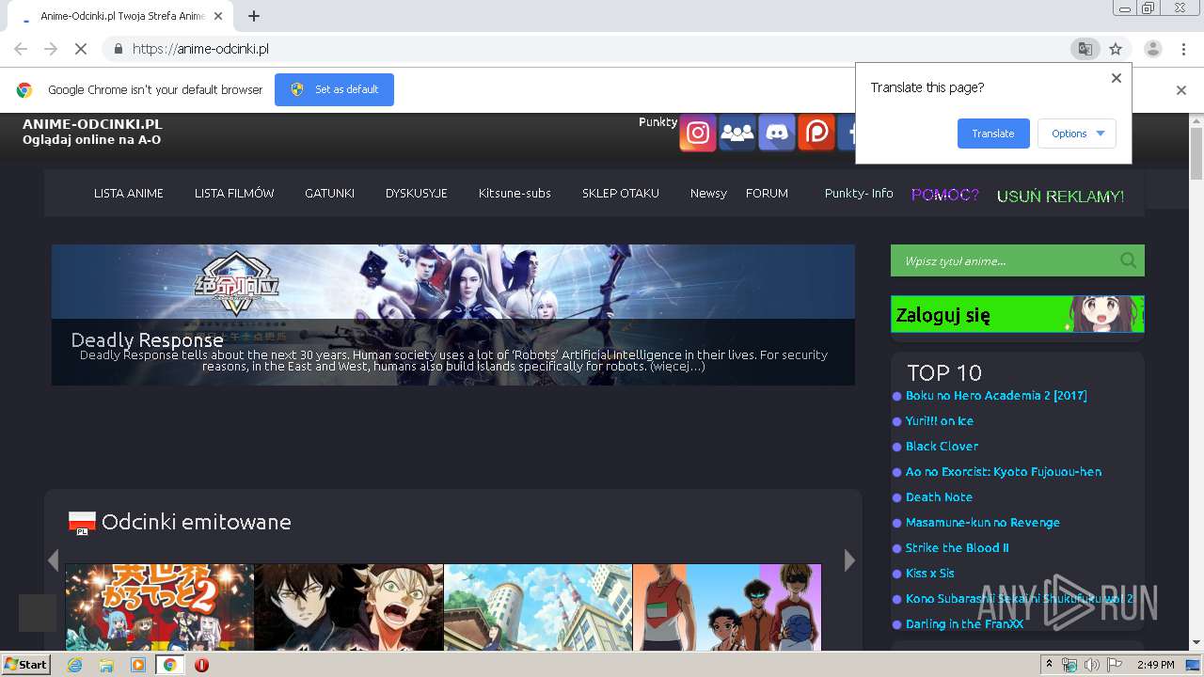
Task: Open FORUM menu item
Action: 767,193
